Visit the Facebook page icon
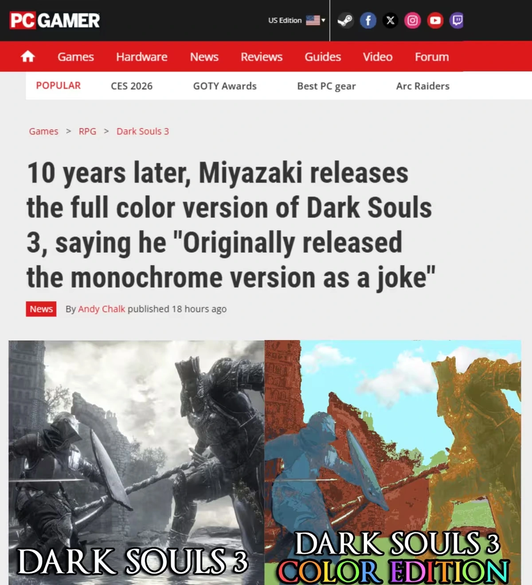 pyautogui.click(x=368, y=20)
